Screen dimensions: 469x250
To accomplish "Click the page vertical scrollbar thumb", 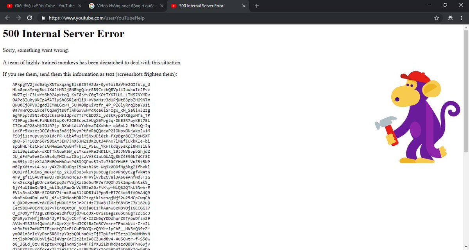I will tap(465, 91).
